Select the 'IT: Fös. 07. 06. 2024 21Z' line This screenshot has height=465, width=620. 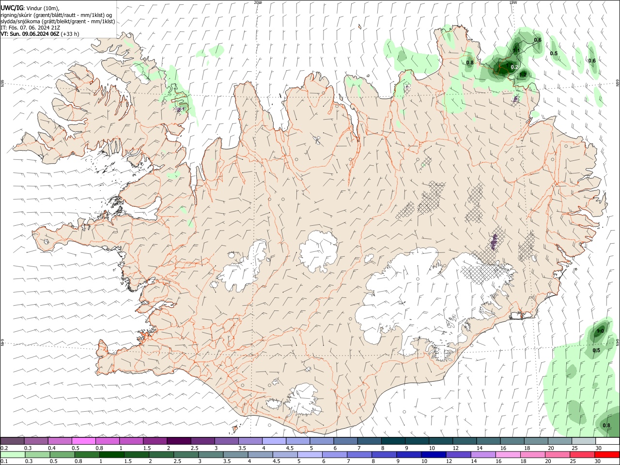(x=31, y=28)
